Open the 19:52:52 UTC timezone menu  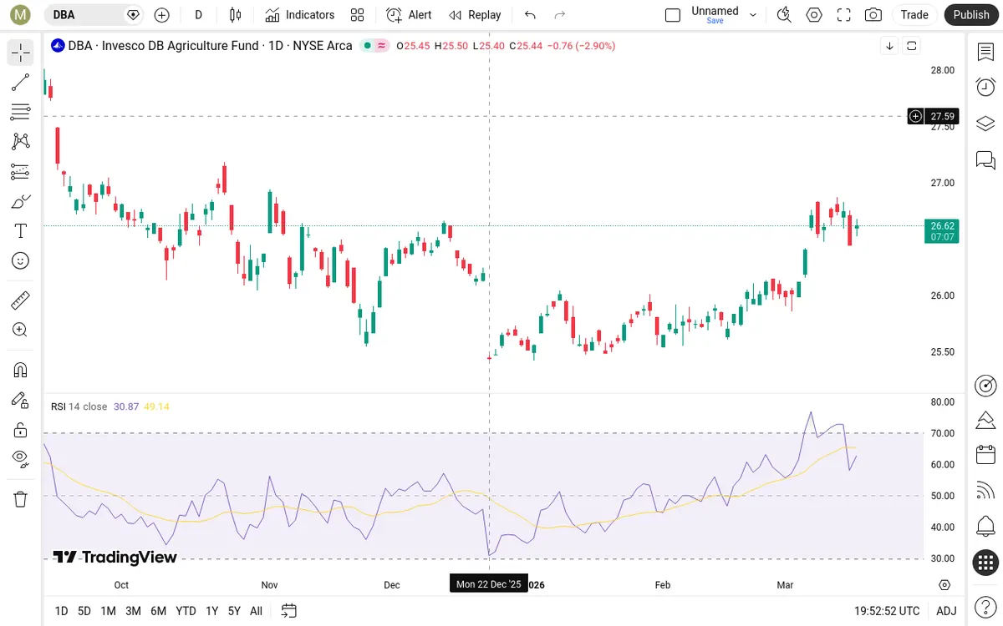point(887,611)
